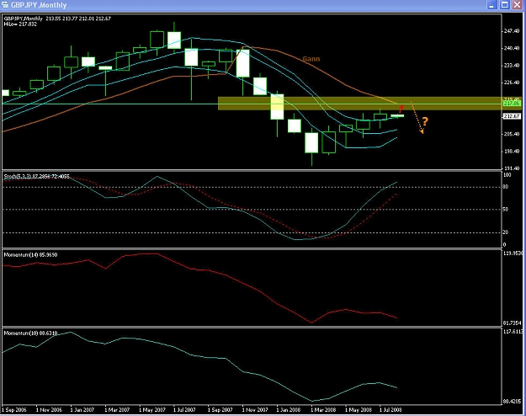Image resolution: width=526 pixels, height=416 pixels.
Task: Click the stochastic scale value 100
Action: (507, 175)
